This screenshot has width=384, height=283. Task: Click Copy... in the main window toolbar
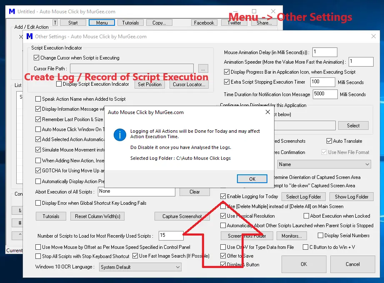(159, 23)
